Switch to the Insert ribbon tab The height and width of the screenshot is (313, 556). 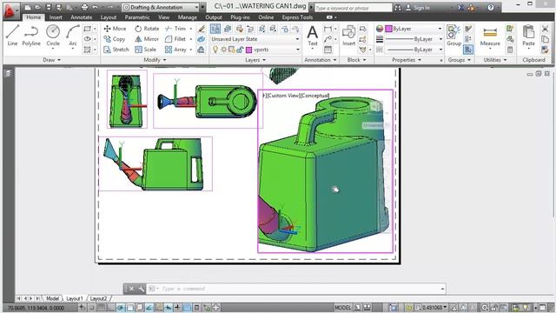pos(56,17)
